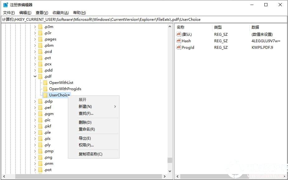
Task: Click the ab string icon beside ProgId
Action: click(x=178, y=47)
